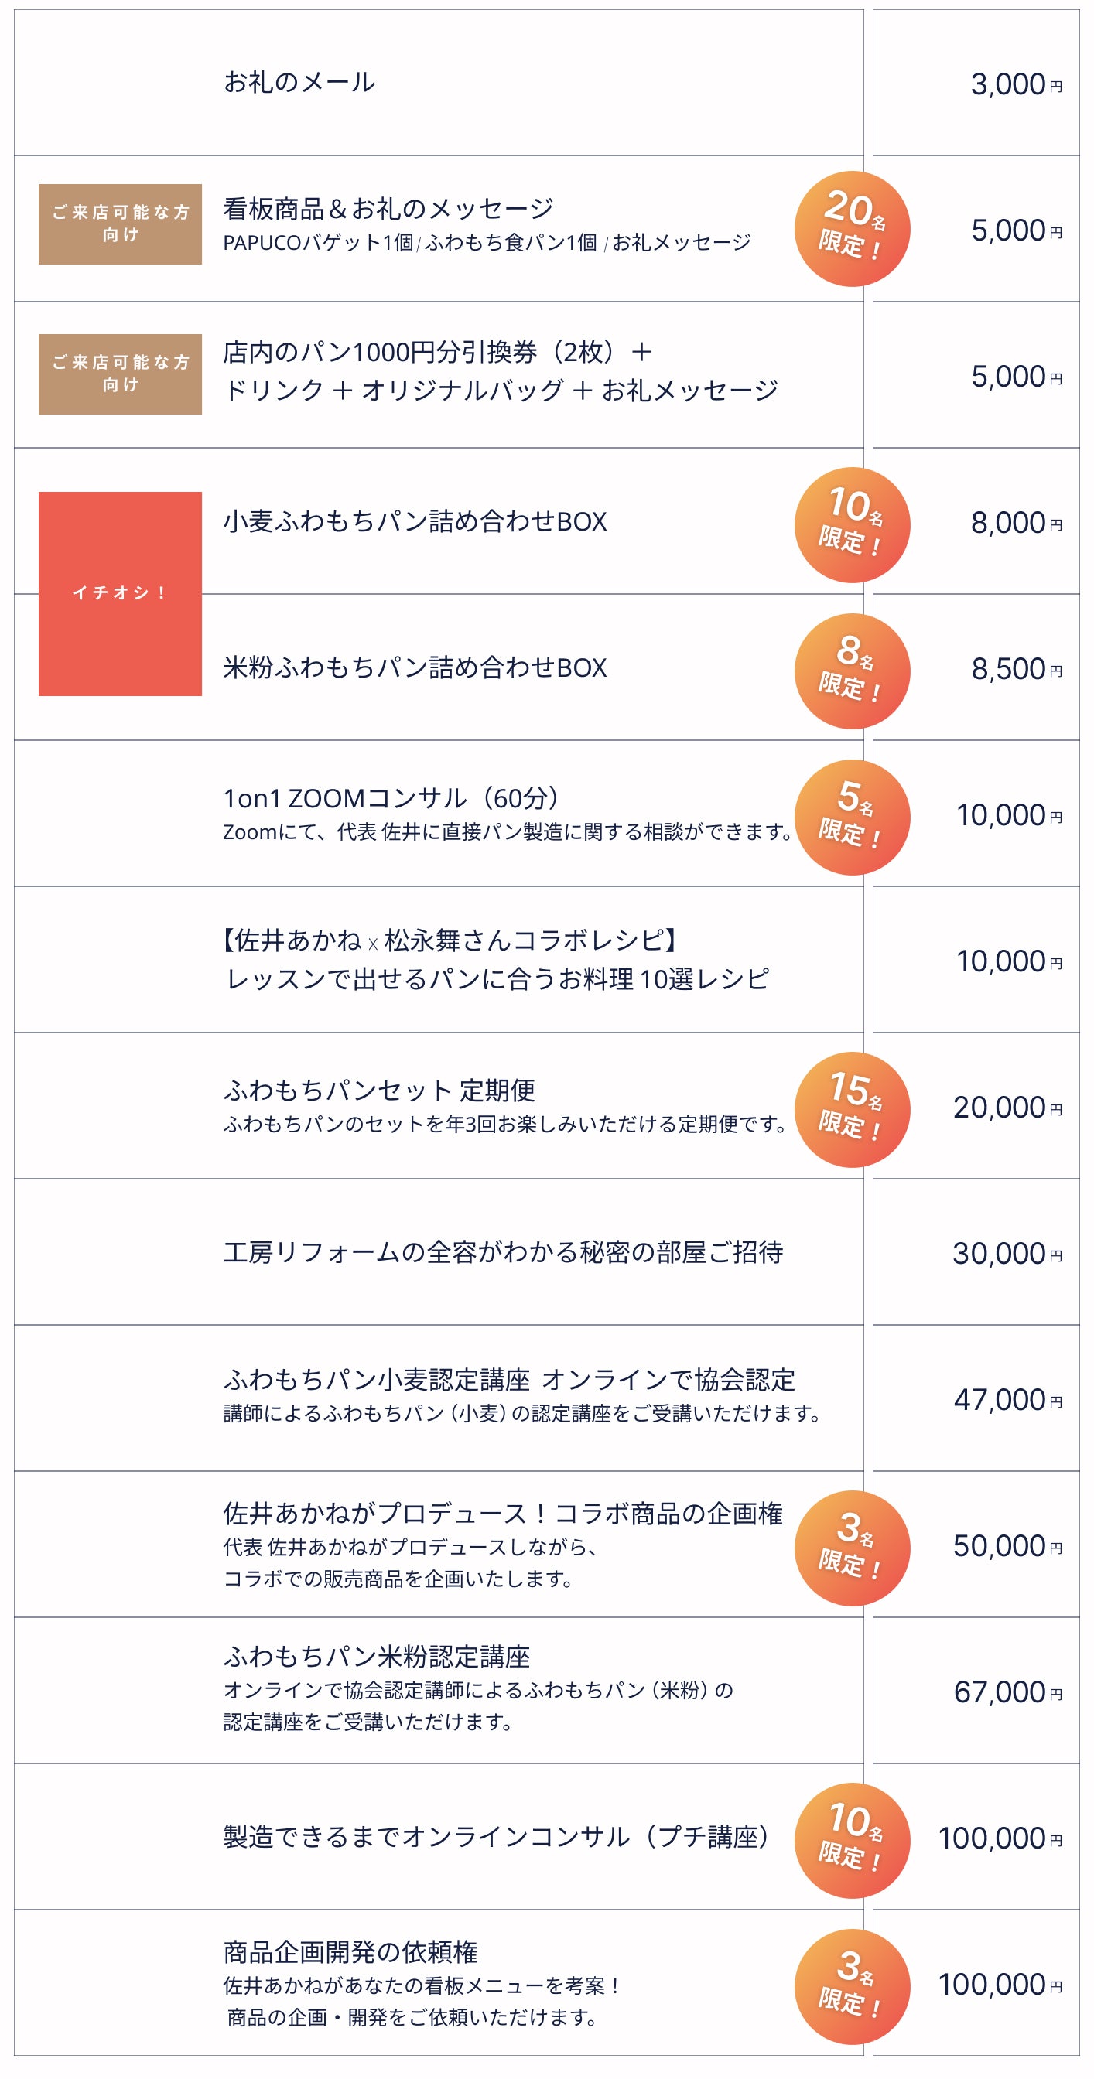Viewport: 1094px width, 2079px height.
Task: Open the 工房リフォーム秘密の部屋ご招待 reward
Action: pyautogui.click(x=503, y=1251)
